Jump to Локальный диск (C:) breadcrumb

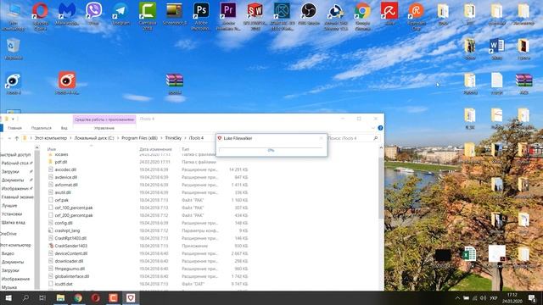94,138
